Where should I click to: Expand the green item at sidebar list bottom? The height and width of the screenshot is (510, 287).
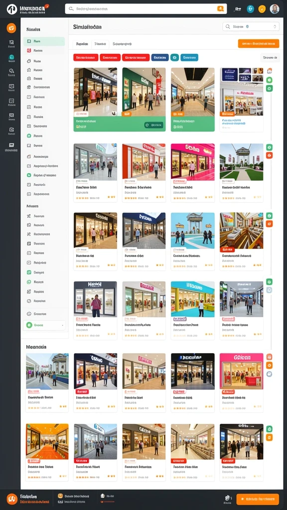pyautogui.click(x=44, y=325)
